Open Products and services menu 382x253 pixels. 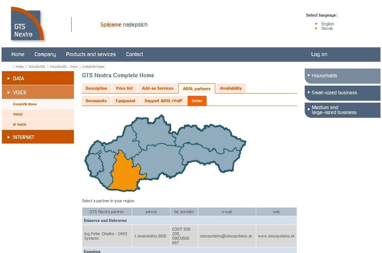coord(91,54)
